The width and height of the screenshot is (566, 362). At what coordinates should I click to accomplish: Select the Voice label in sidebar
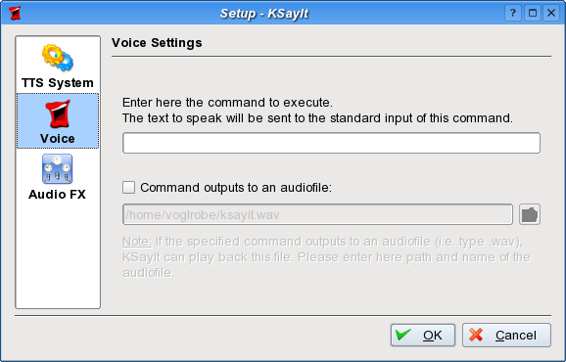point(58,139)
